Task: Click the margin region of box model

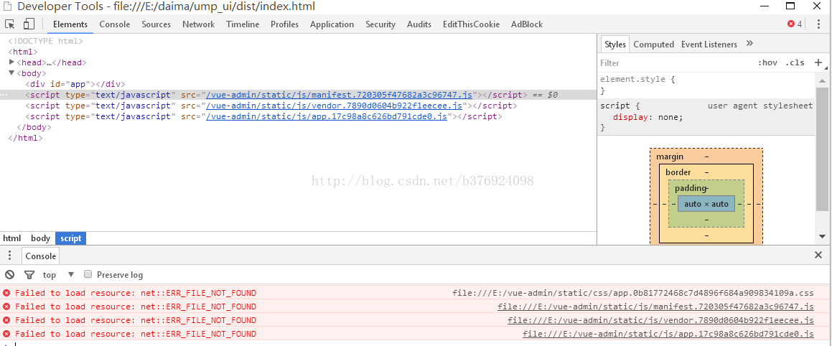Action: 670,156
